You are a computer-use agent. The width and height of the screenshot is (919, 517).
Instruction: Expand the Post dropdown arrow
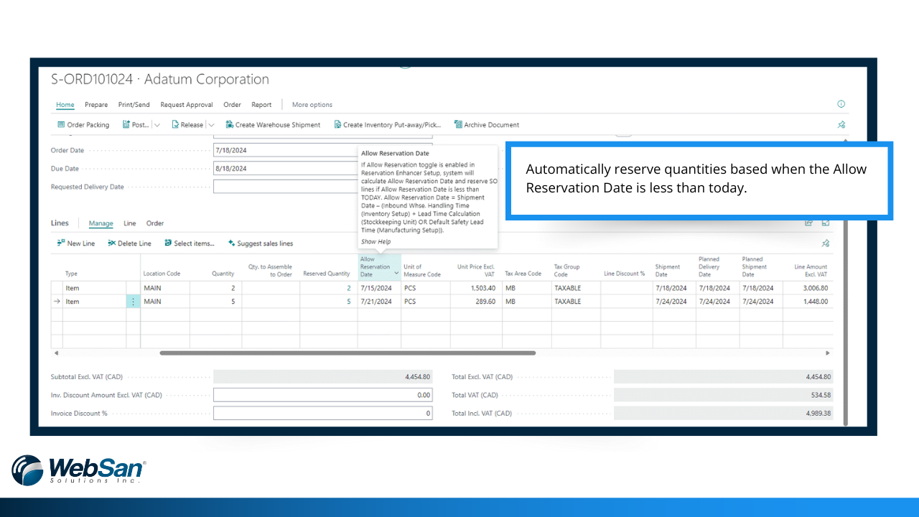coord(157,125)
